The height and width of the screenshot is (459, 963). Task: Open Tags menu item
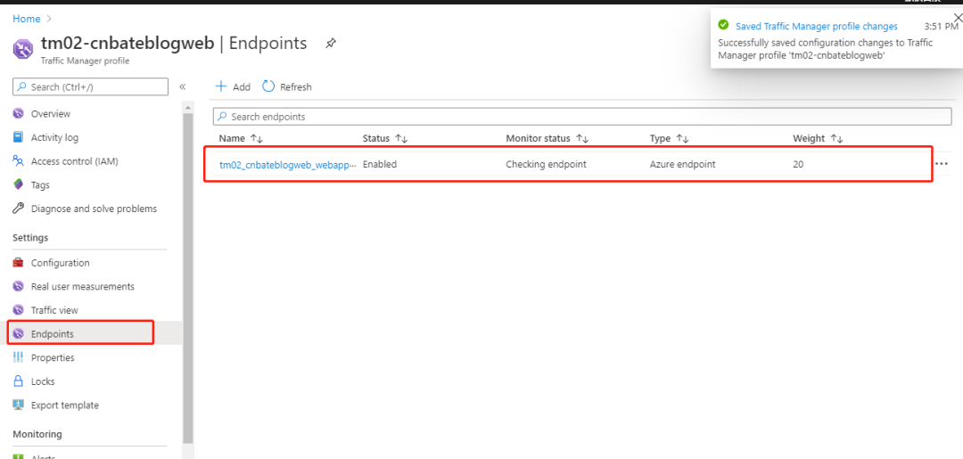[x=40, y=184]
